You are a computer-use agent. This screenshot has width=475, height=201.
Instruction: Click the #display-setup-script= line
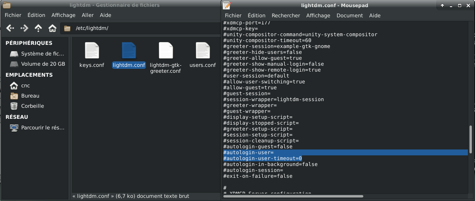[258, 117]
